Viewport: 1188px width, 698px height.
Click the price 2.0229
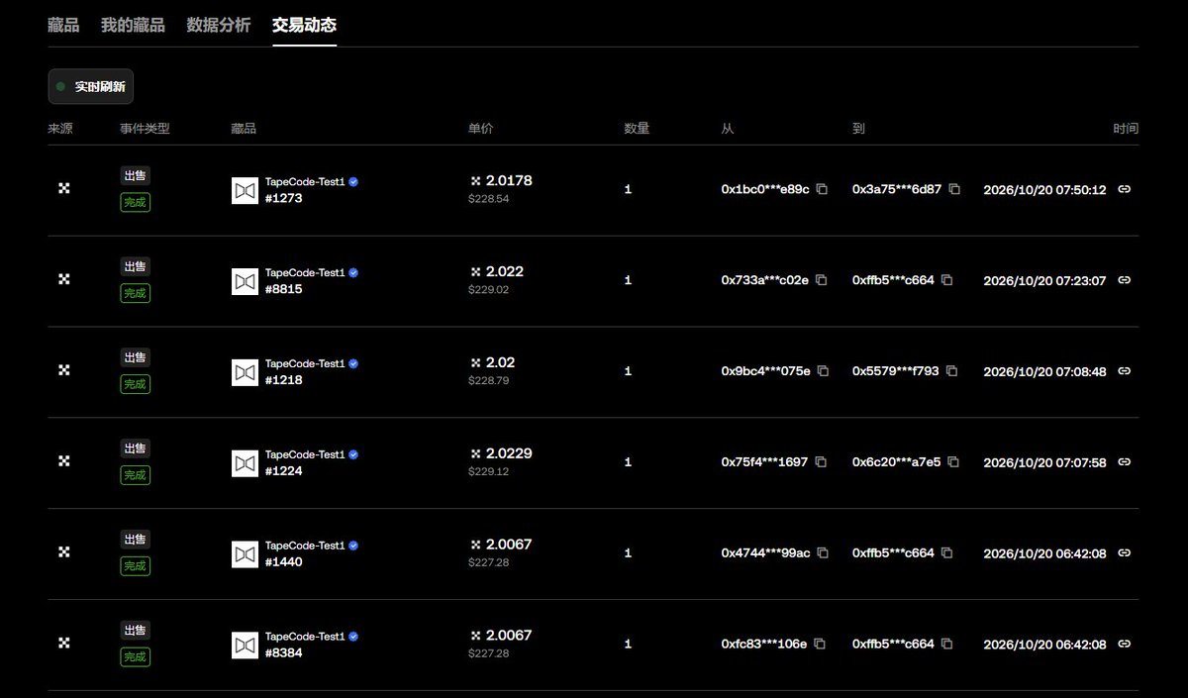(x=509, y=453)
